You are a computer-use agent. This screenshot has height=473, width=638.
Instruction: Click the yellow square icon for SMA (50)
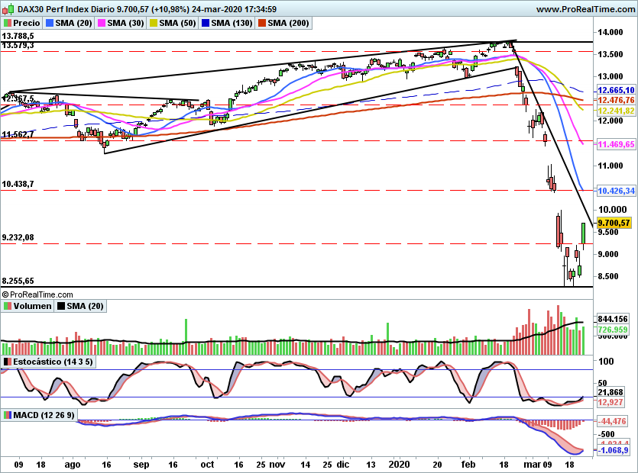(x=152, y=23)
